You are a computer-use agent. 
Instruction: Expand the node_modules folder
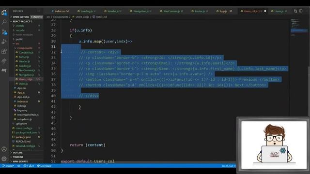[24, 35]
